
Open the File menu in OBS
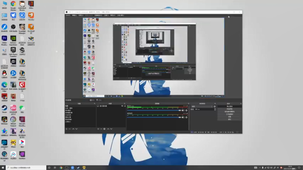(68, 15)
